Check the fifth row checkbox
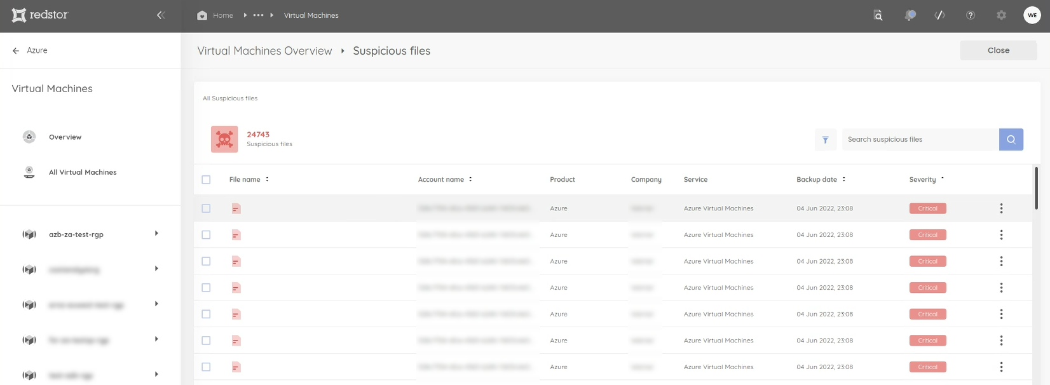This screenshot has width=1050, height=385. 206,314
